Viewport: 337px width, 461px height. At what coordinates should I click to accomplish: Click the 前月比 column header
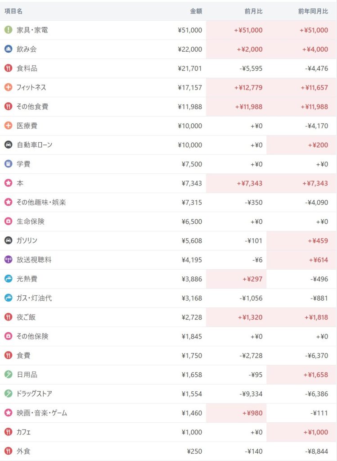click(x=253, y=11)
